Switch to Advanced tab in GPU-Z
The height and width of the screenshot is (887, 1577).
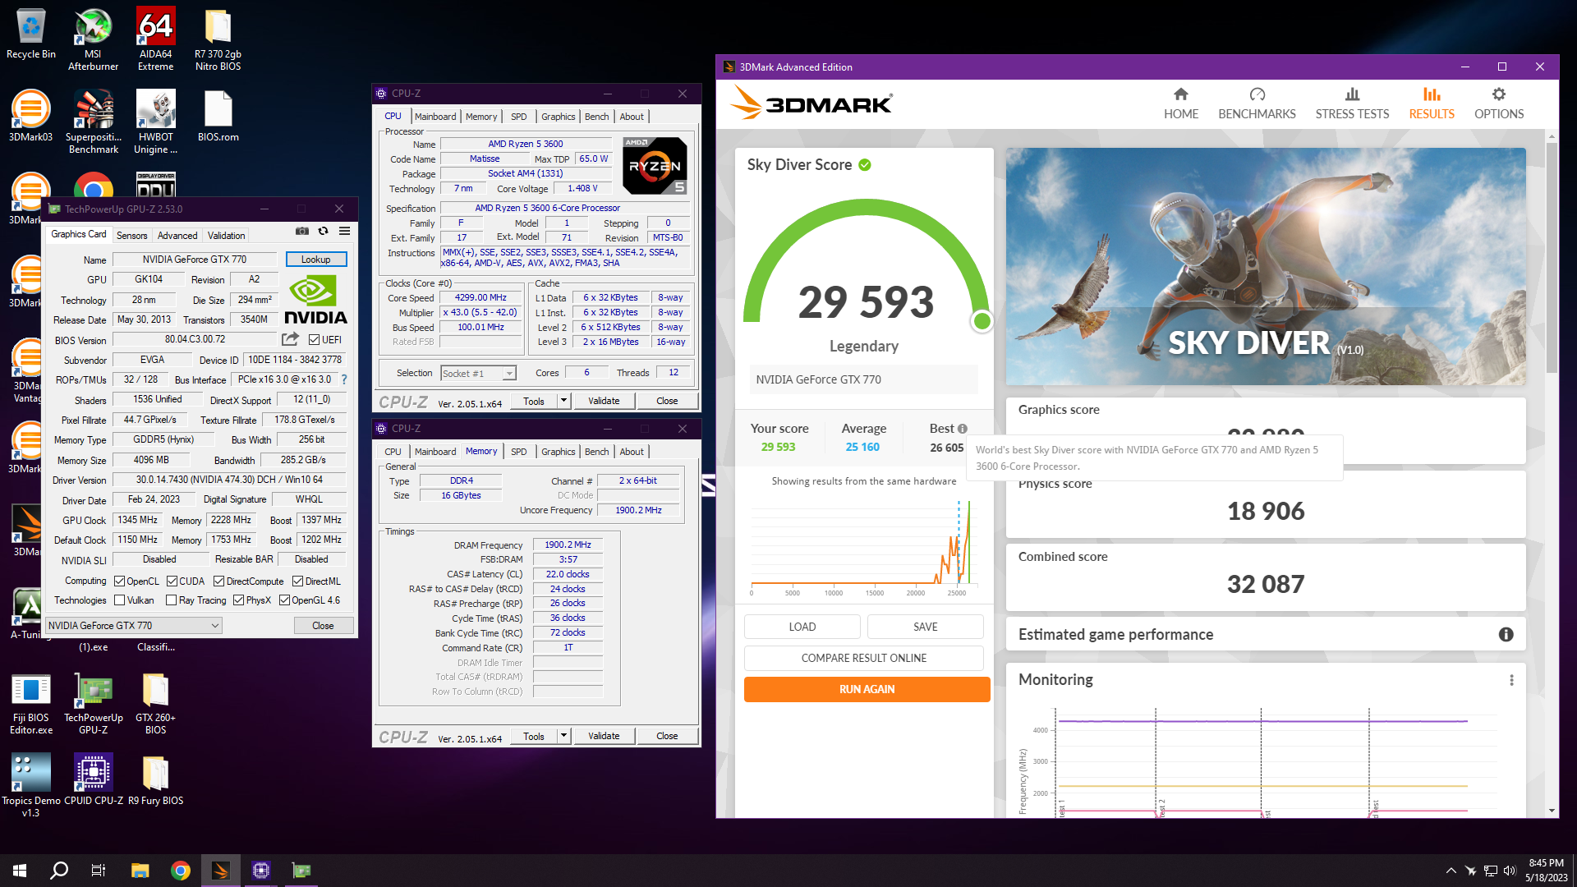tap(177, 235)
